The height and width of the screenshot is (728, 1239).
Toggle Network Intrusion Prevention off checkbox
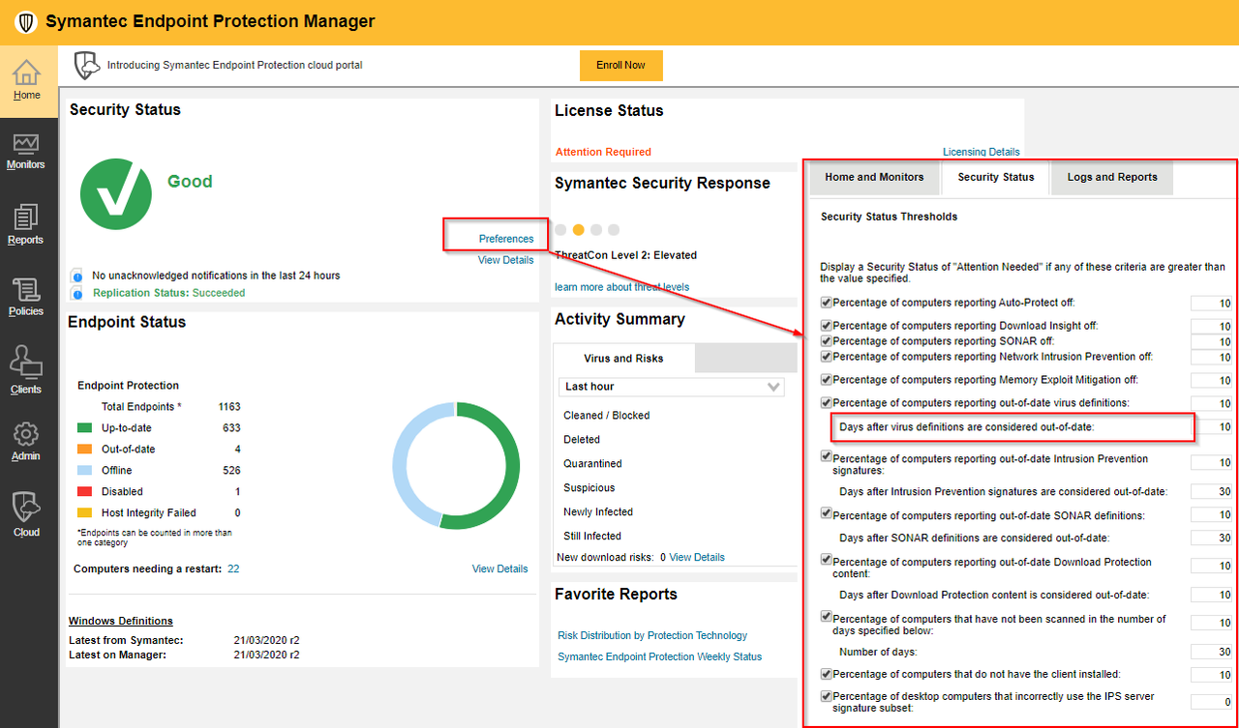[x=826, y=357]
